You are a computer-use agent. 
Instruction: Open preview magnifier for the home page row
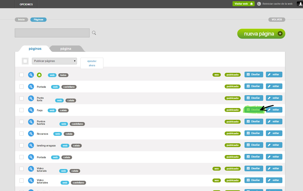(31, 75)
